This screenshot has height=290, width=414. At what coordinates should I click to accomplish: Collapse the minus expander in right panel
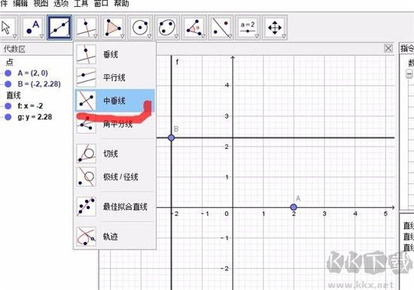pos(409,74)
